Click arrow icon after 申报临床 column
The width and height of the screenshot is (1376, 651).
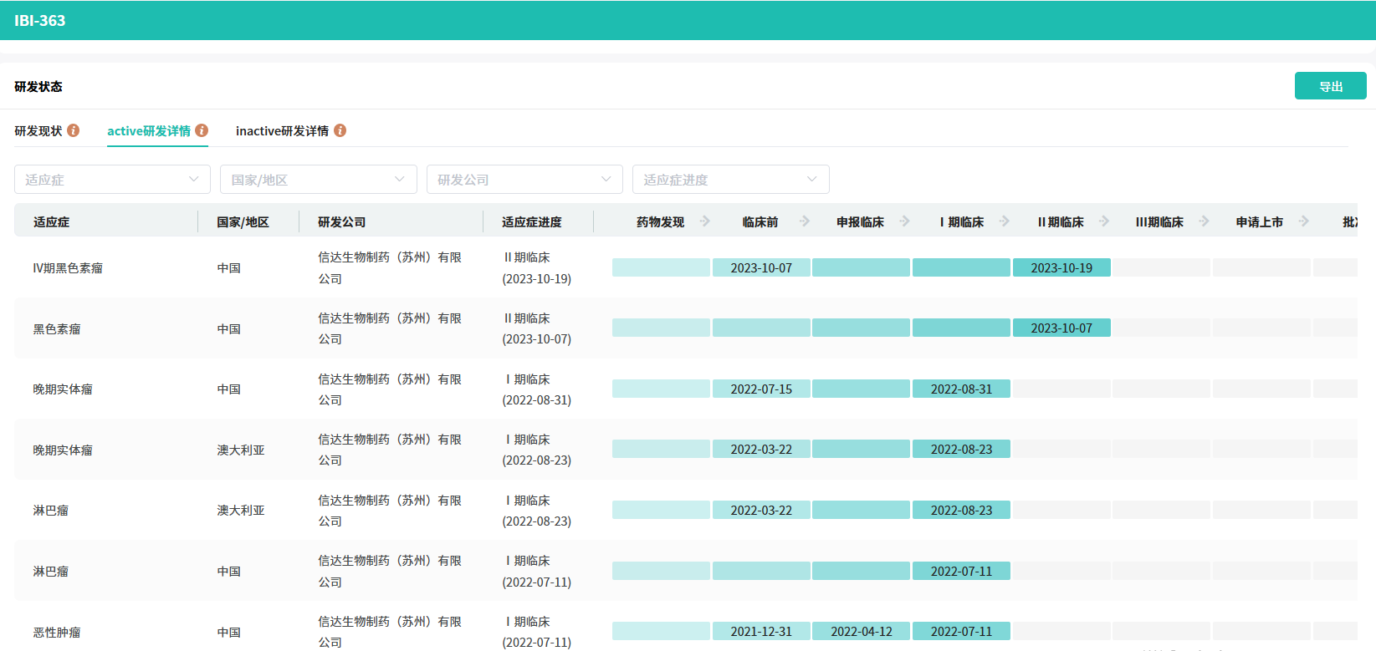pos(904,221)
